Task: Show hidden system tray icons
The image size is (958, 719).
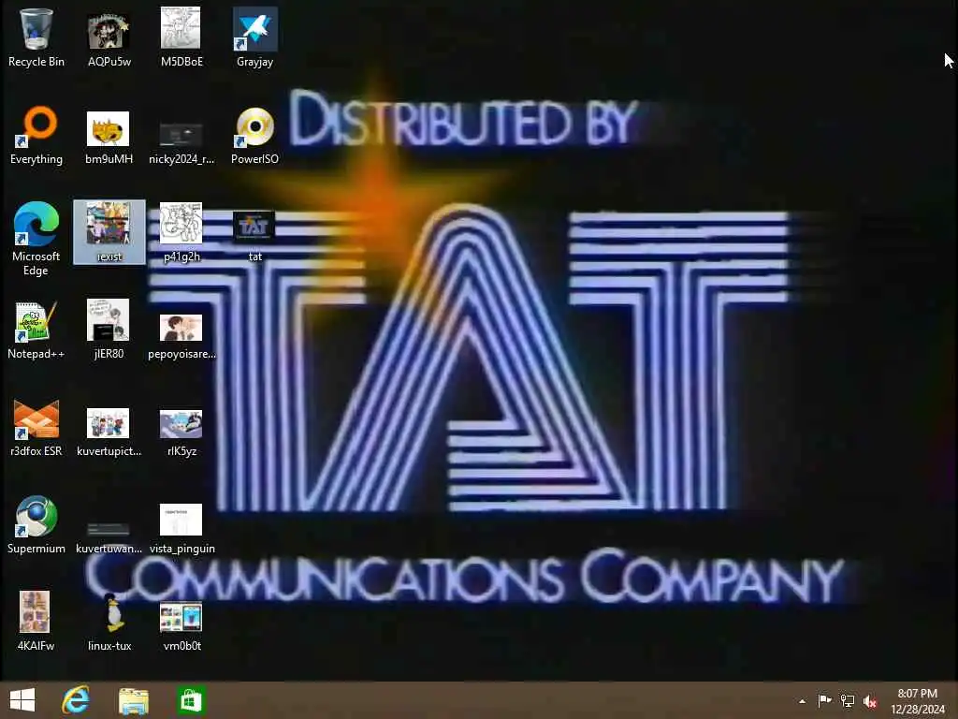Action: 802,701
